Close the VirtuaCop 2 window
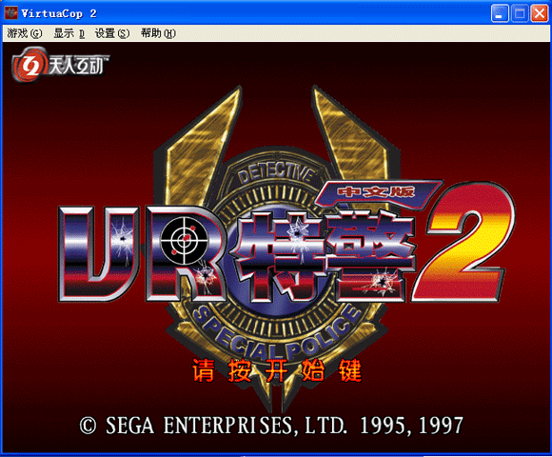Viewport: 552px width, 457px height. pos(539,13)
